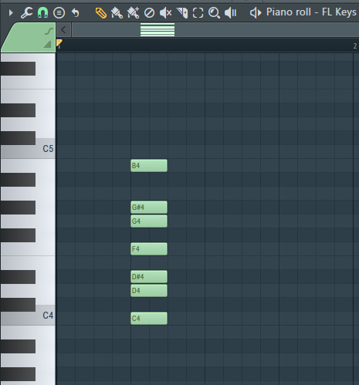Screen dimensions: 359x385
Task: Select the D4 note block
Action: 149,290
